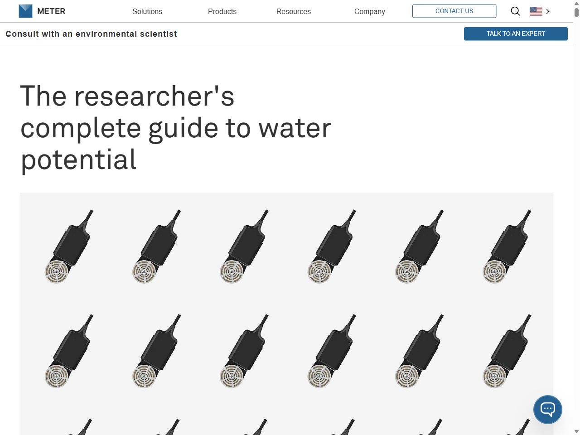Expand the Resources navigation dropdown

[293, 11]
